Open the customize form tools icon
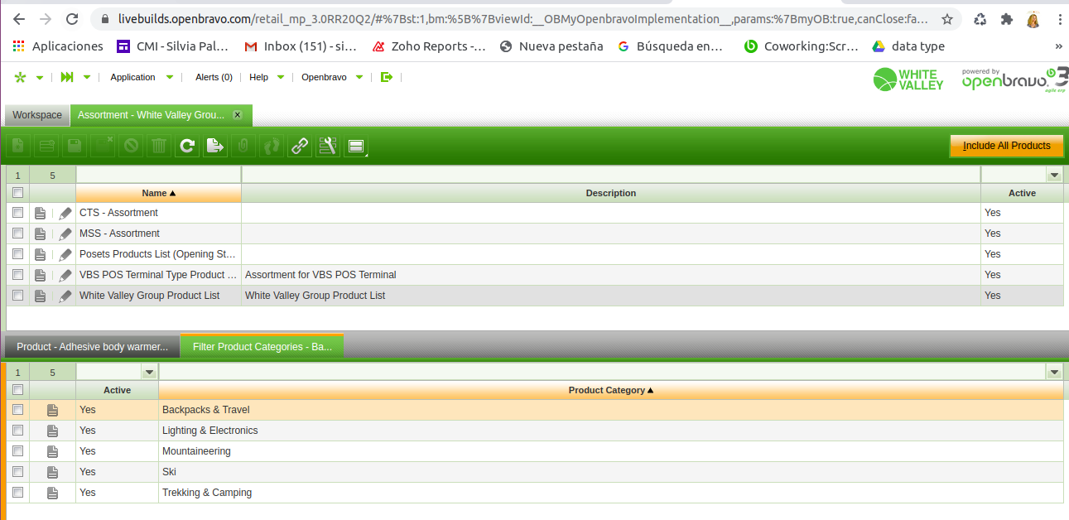This screenshot has height=520, width=1069. click(x=327, y=146)
